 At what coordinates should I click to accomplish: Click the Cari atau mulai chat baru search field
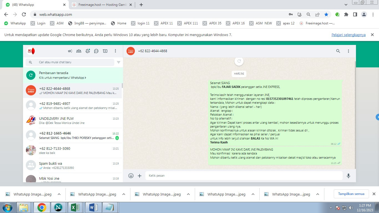70,62
